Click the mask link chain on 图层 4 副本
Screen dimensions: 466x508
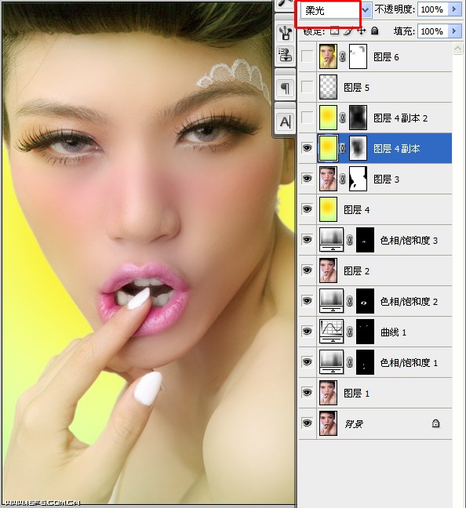click(343, 148)
